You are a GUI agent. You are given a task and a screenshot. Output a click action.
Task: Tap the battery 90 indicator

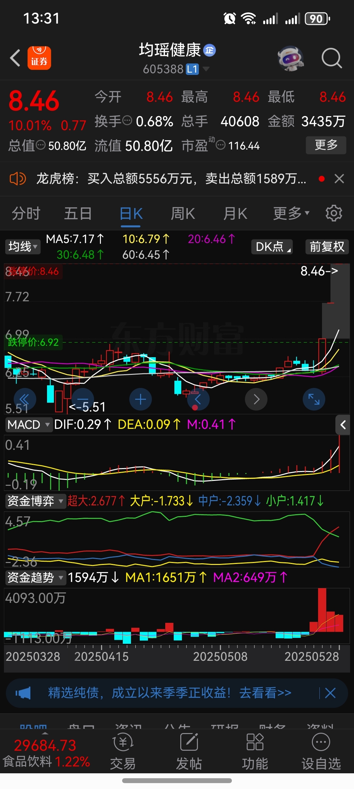coord(317,19)
